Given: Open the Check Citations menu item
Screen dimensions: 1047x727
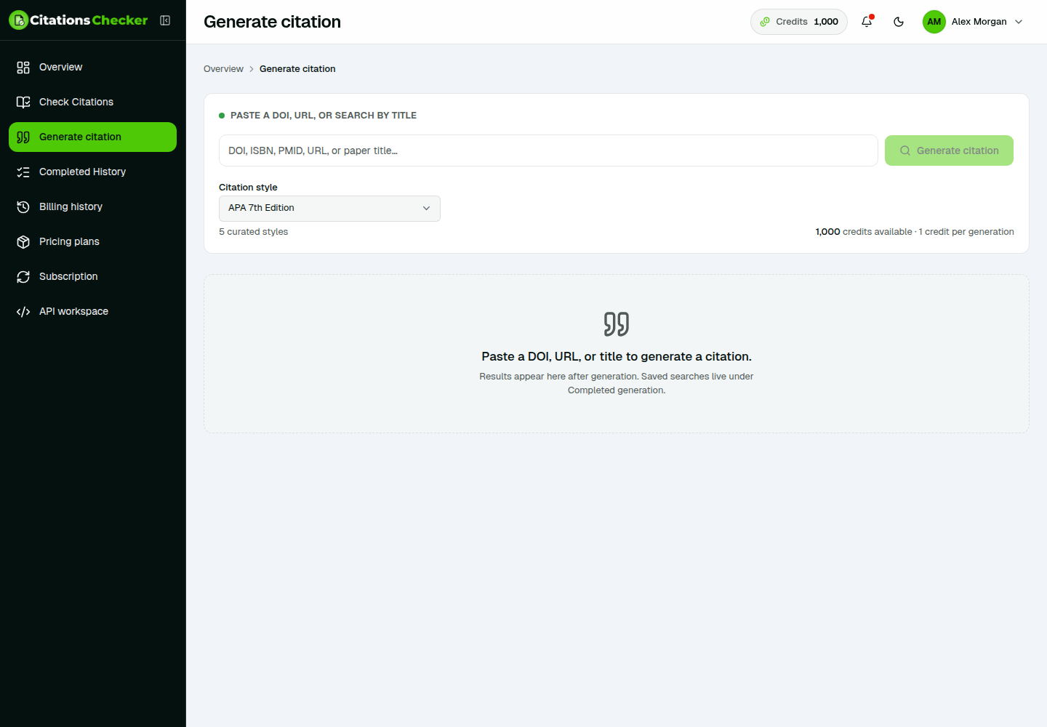Looking at the screenshot, I should (x=92, y=103).
